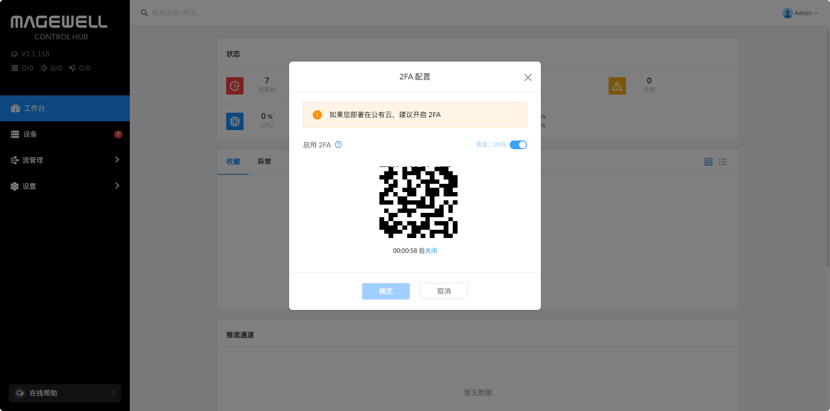The image size is (830, 411).
Task: Click the stream count icon in sidebar
Action: click(43, 68)
